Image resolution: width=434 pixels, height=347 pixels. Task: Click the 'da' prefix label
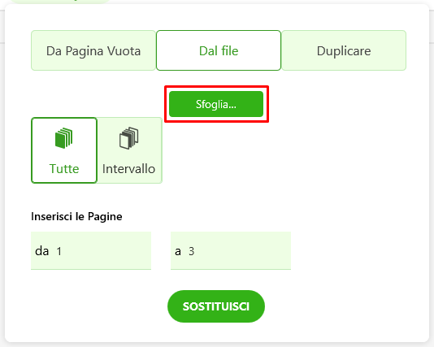[x=42, y=251]
